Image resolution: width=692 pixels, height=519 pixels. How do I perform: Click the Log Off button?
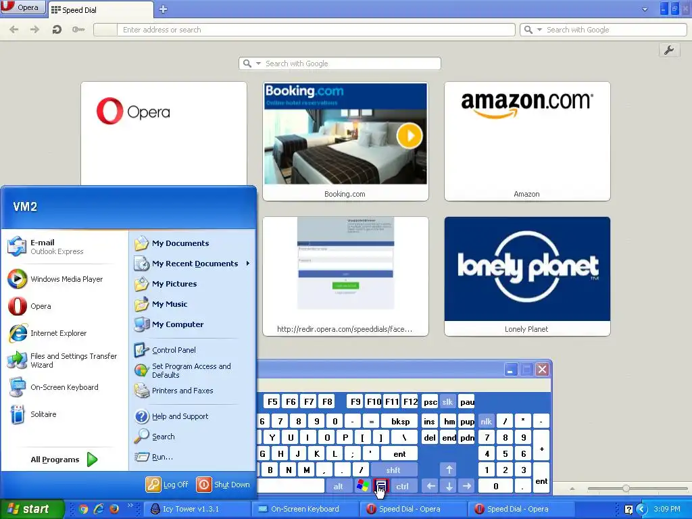coord(168,485)
